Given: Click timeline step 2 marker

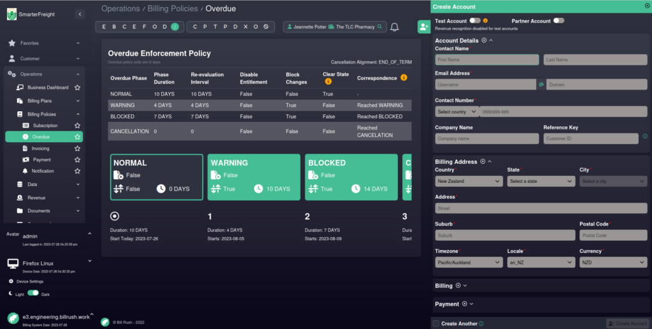Looking at the screenshot, I should (x=307, y=216).
